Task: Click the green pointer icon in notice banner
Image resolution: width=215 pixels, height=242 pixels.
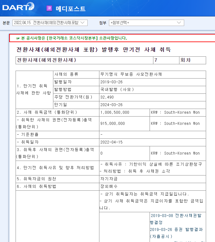Action: tap(18, 38)
